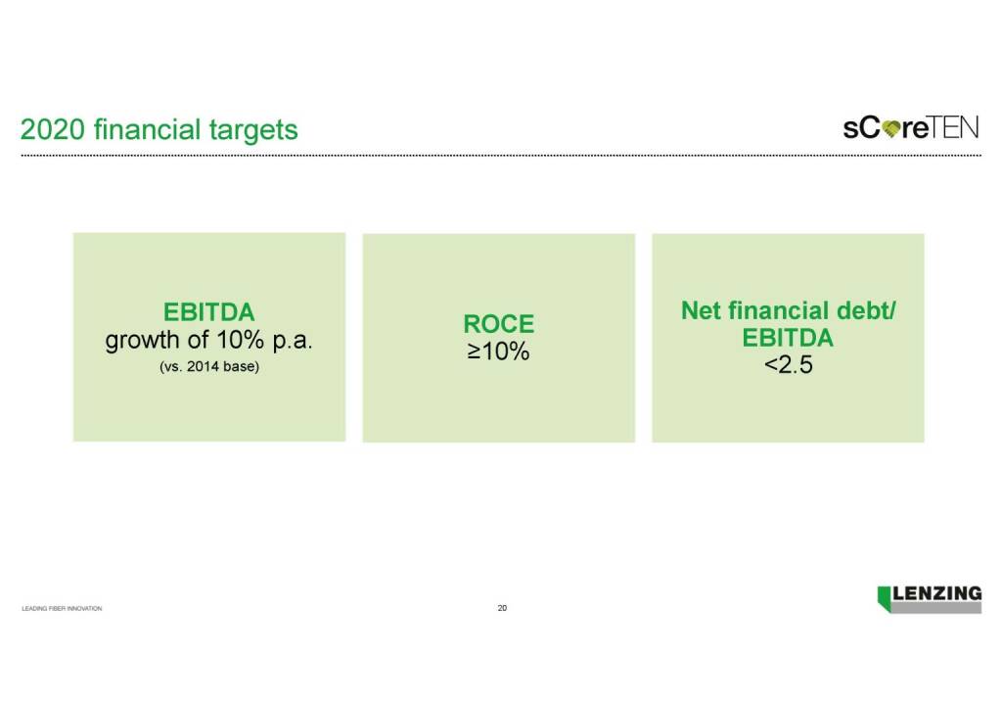
Task: Select the "2020 financial targets" slide title
Action: 159,129
